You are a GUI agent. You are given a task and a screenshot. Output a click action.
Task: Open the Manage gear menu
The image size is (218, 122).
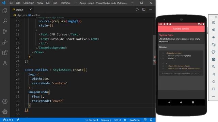(x=5, y=112)
